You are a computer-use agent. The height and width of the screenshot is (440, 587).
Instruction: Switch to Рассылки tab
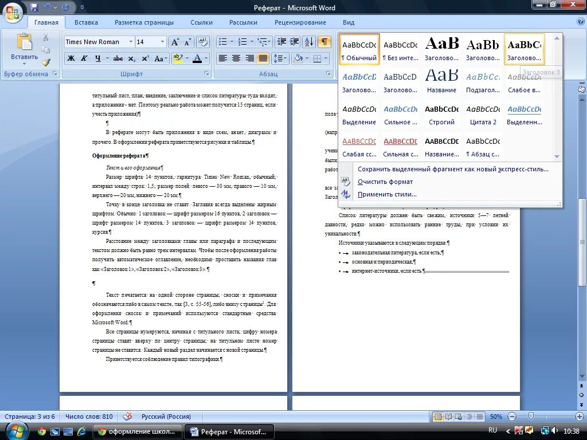(243, 22)
